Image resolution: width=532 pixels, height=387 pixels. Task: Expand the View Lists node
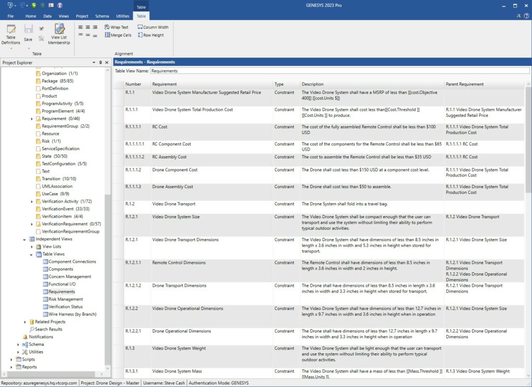[x=32, y=247]
